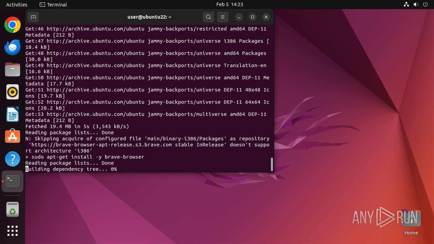The image size is (434, 244).
Task: Click the terminal vertical scrollbar
Action: click(x=272, y=164)
